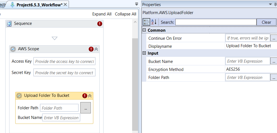Click the properties Search box

[x=216, y=22]
